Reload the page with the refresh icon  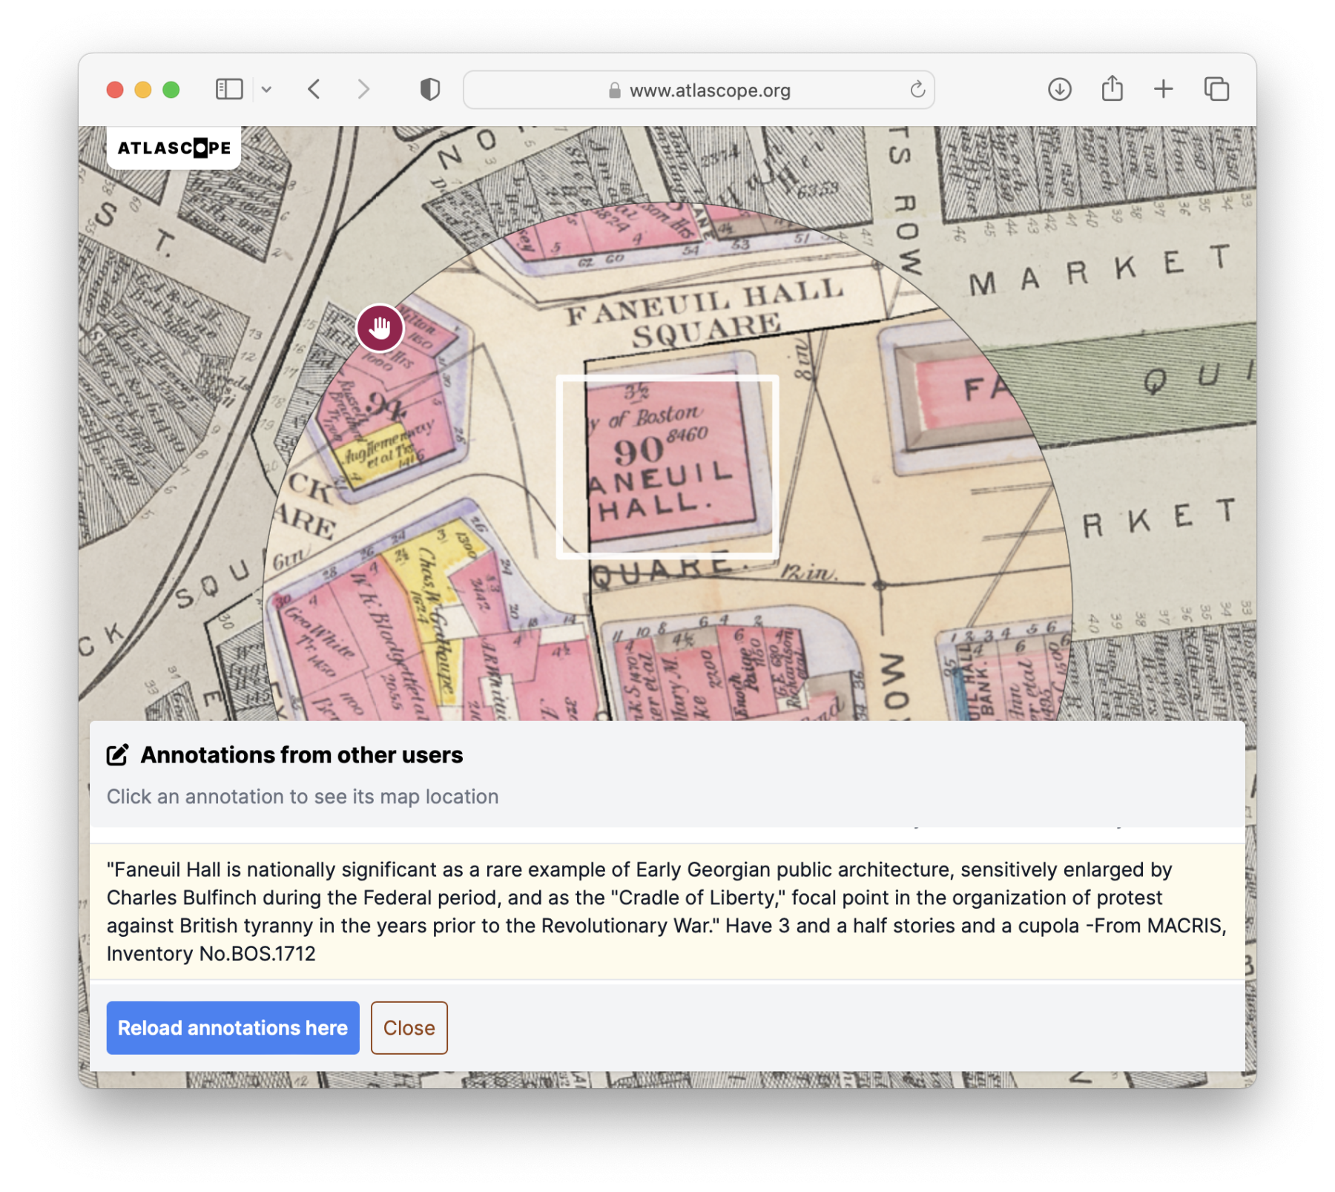917,90
